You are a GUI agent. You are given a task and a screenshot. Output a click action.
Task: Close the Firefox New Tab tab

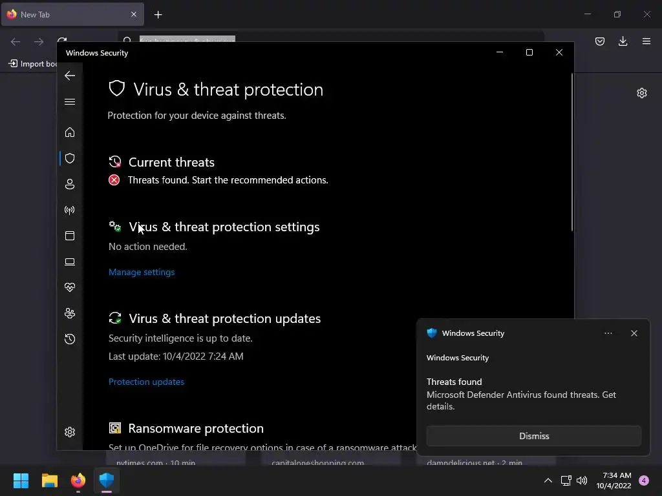(133, 14)
